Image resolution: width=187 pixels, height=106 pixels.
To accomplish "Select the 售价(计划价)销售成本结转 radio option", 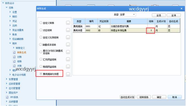I will tap(41, 52).
